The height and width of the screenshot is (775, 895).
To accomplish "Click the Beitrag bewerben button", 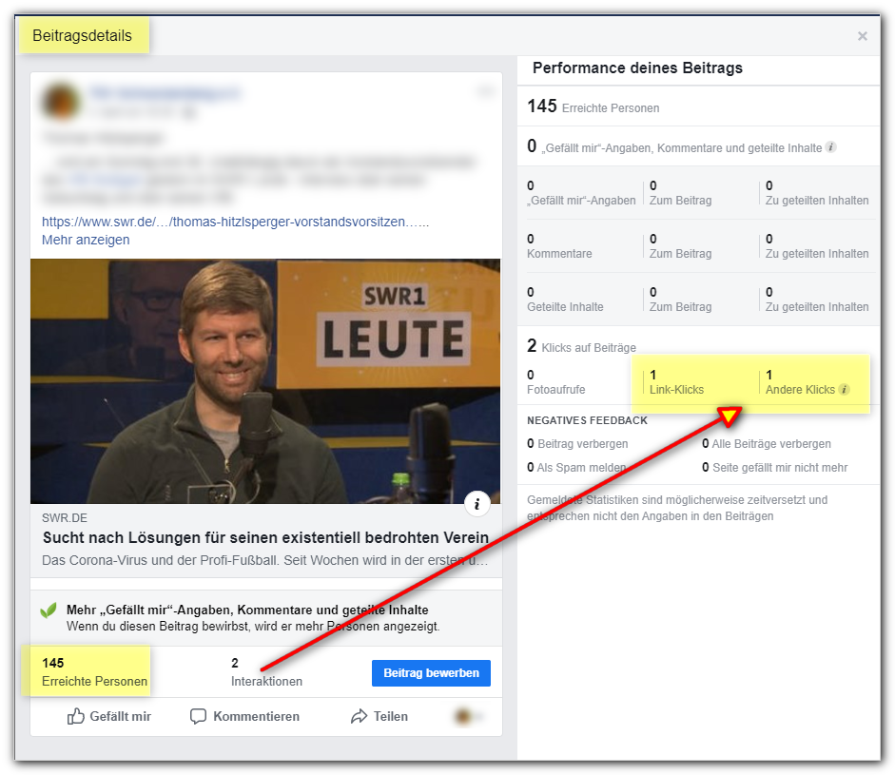I will point(431,673).
